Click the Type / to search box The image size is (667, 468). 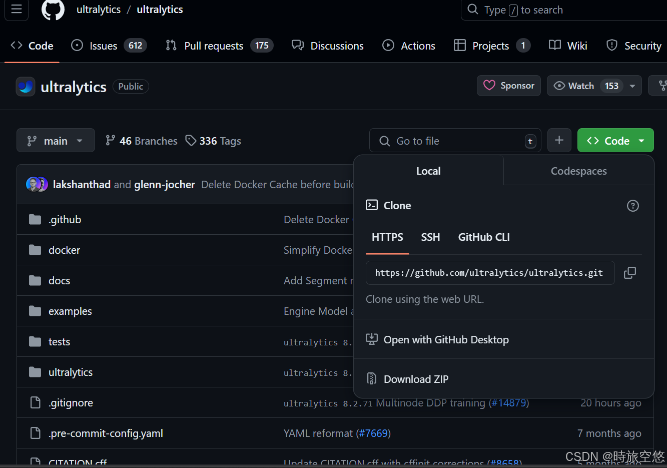point(564,10)
